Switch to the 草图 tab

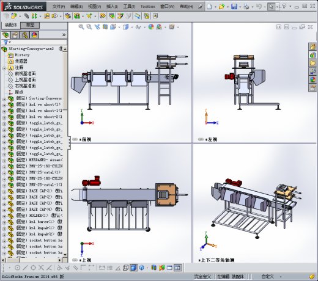click(30, 25)
